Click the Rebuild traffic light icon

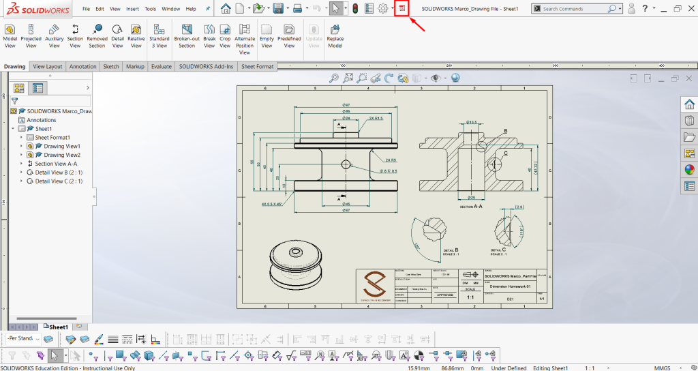coord(355,8)
